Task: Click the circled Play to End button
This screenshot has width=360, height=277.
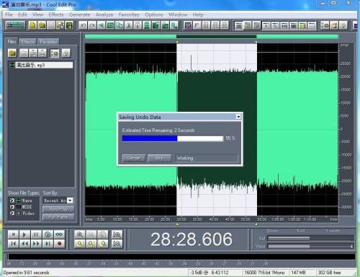Action: point(48,234)
